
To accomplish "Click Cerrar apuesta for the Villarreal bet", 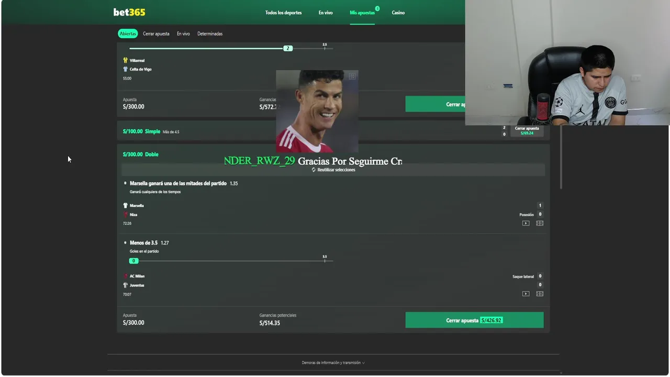I will tap(435, 104).
